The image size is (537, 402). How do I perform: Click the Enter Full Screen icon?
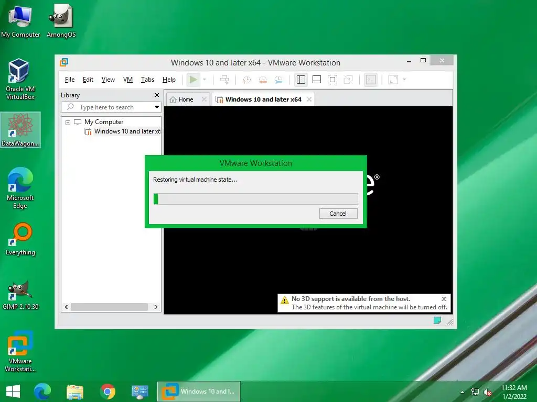[332, 80]
